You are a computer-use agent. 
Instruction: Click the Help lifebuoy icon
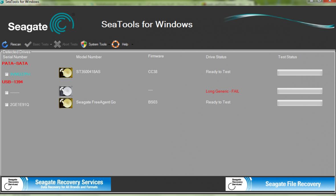point(115,44)
